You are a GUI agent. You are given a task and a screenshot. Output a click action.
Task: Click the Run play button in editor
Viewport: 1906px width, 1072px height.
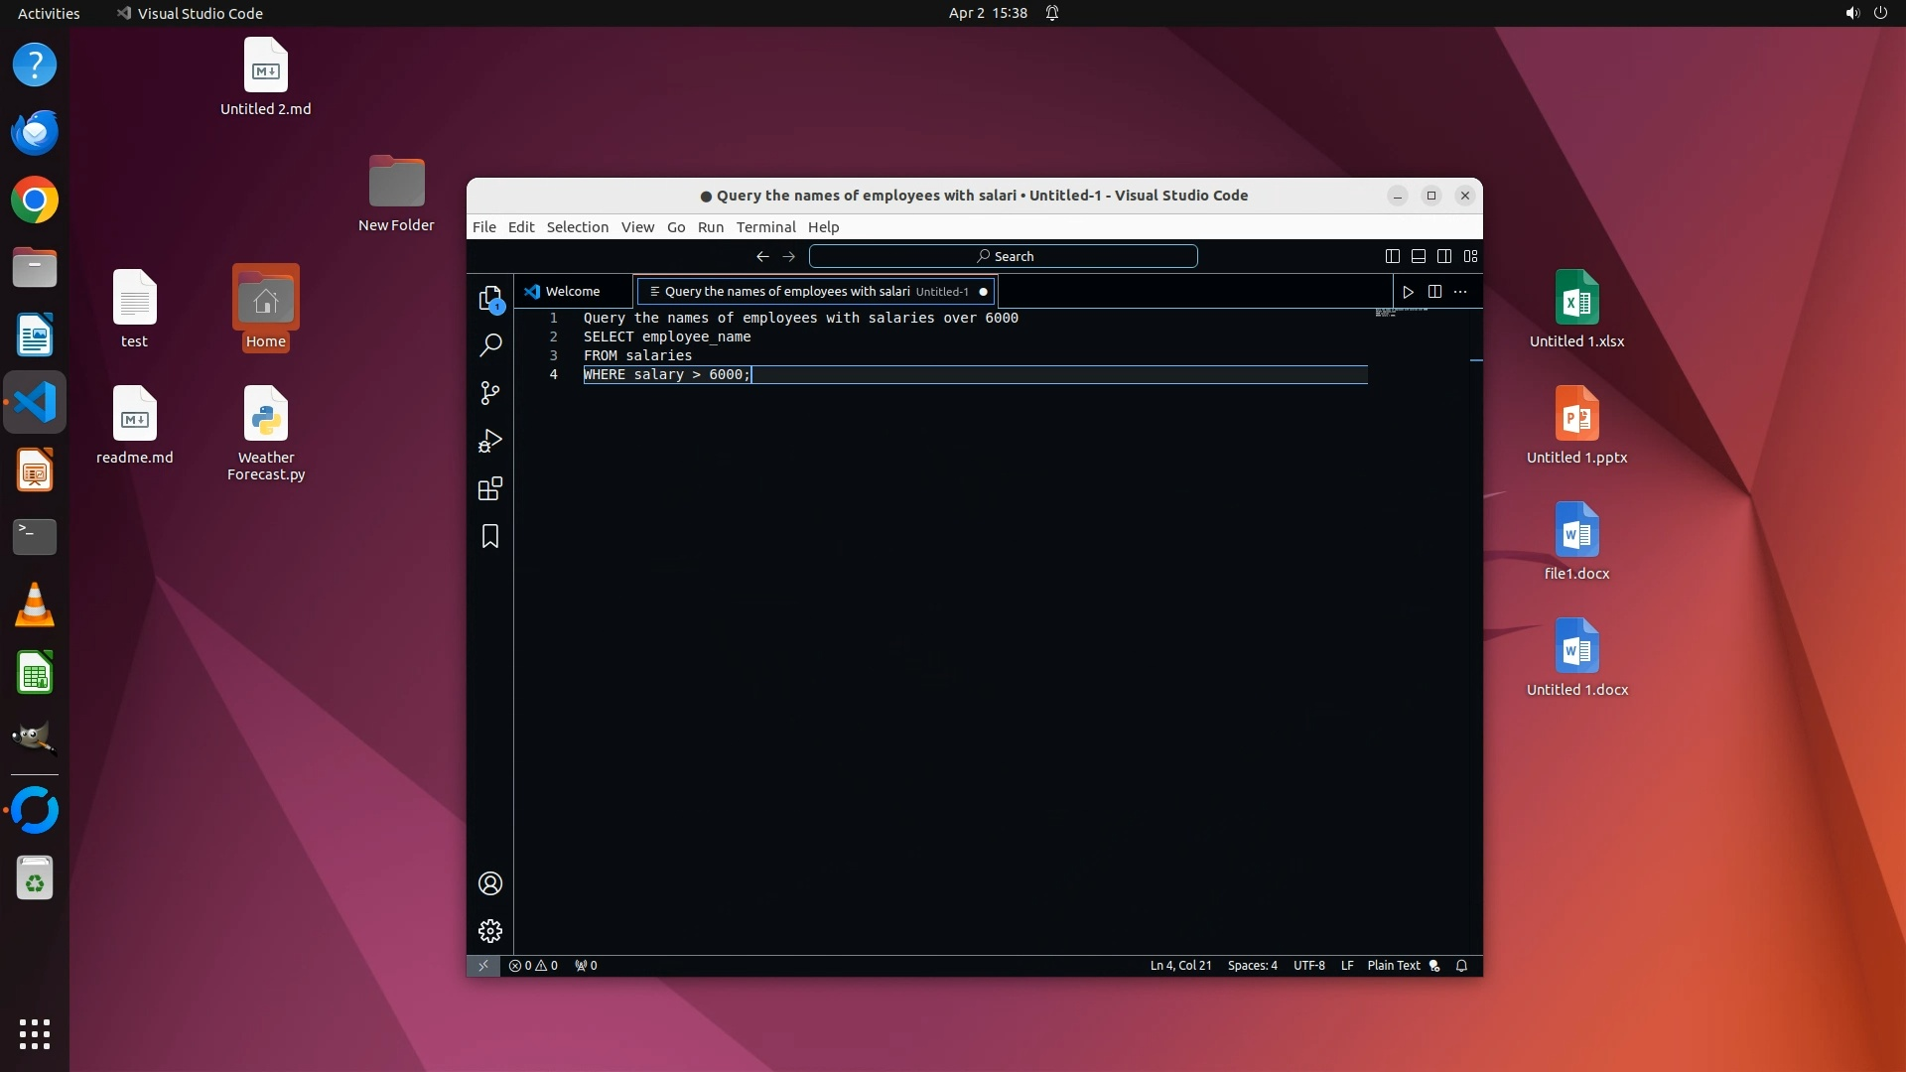1408,292
